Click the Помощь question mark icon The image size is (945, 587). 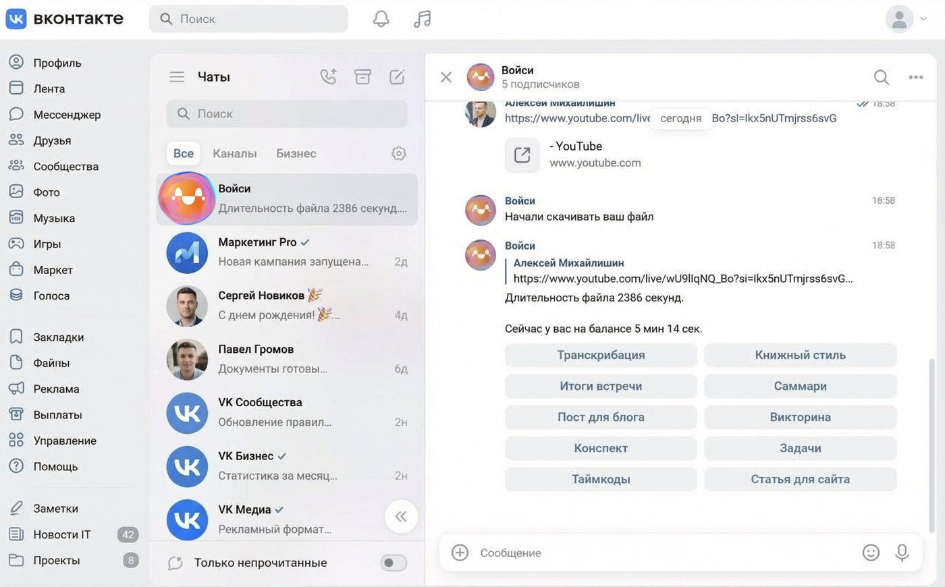click(x=16, y=466)
